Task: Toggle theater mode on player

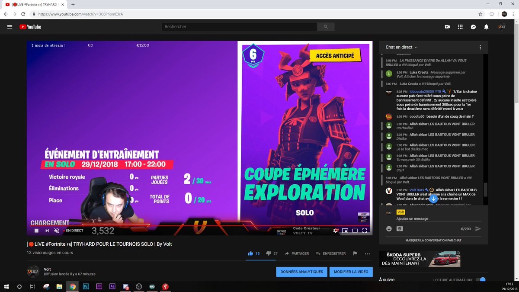Action: [x=355, y=231]
